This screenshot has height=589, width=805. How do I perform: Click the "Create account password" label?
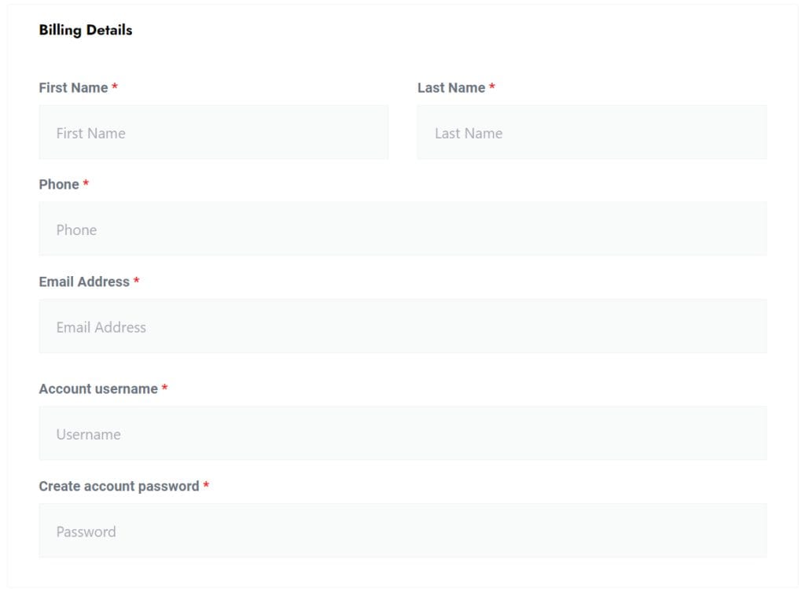119,487
